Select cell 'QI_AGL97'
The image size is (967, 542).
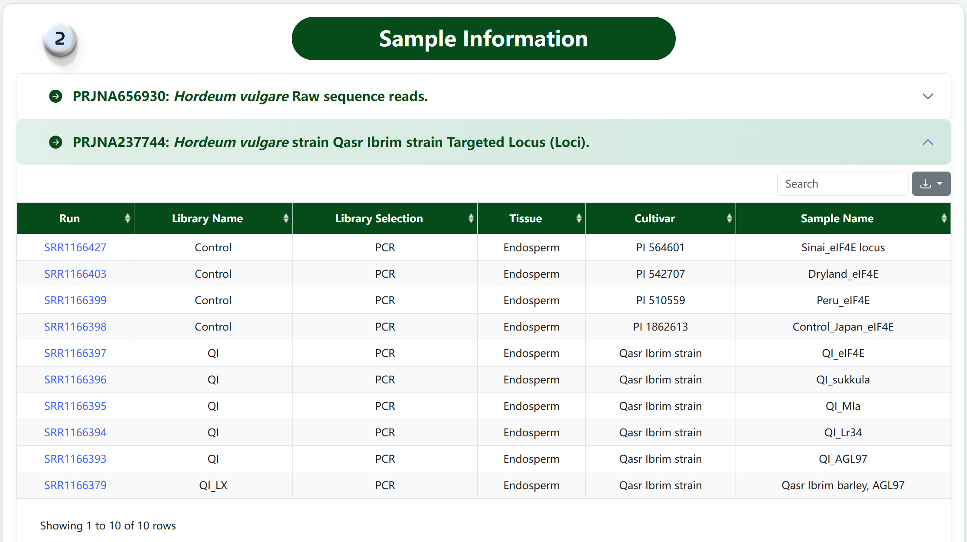pyautogui.click(x=843, y=459)
